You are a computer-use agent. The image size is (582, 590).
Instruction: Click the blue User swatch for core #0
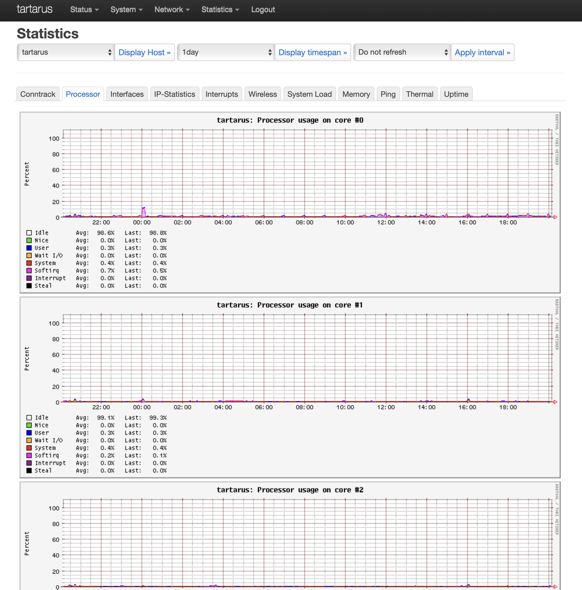(29, 248)
